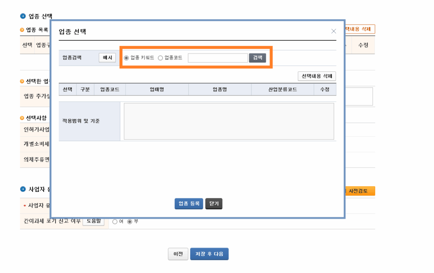This screenshot has height=273, width=434.
Task: Click the 예시 button beside 업종검색
Action: coord(107,58)
